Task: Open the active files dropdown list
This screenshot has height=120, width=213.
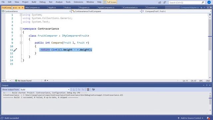Action: coord(208,8)
